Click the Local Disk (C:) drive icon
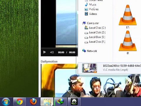The image size is (141, 106). (86, 28)
